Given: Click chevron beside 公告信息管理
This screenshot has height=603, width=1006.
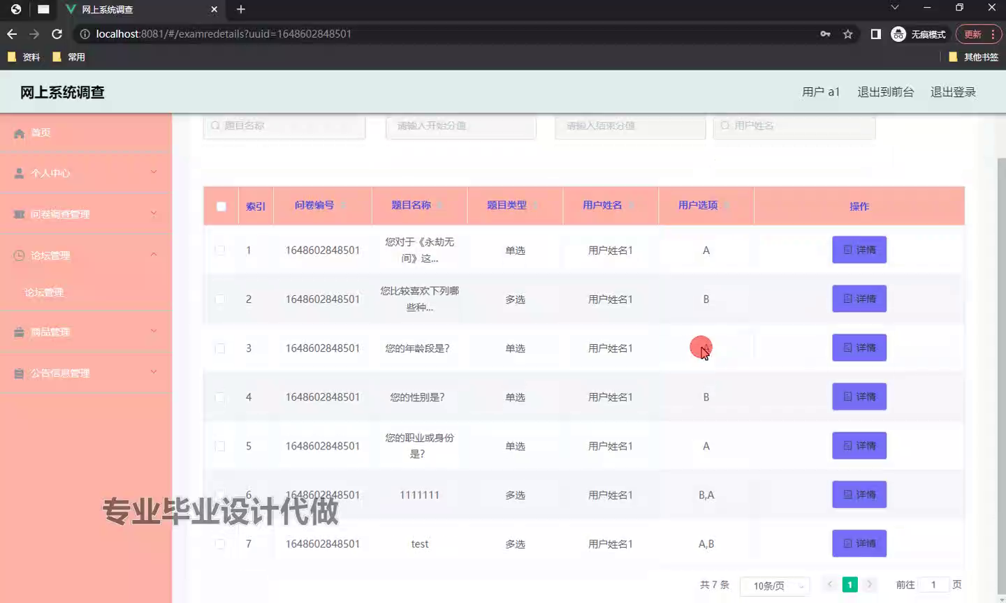Looking at the screenshot, I should point(154,373).
